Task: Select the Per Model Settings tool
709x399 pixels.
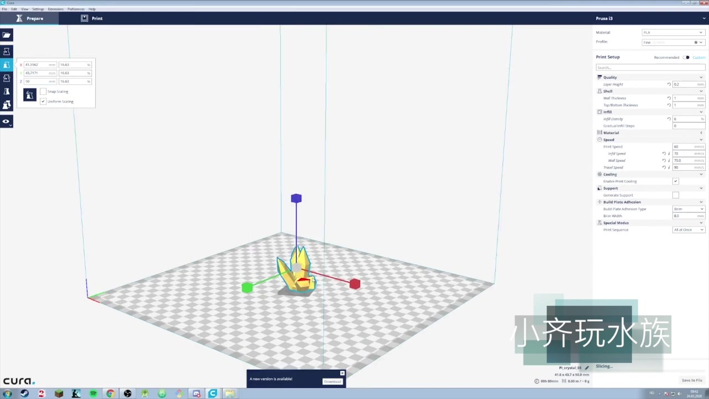Action: coord(7,105)
